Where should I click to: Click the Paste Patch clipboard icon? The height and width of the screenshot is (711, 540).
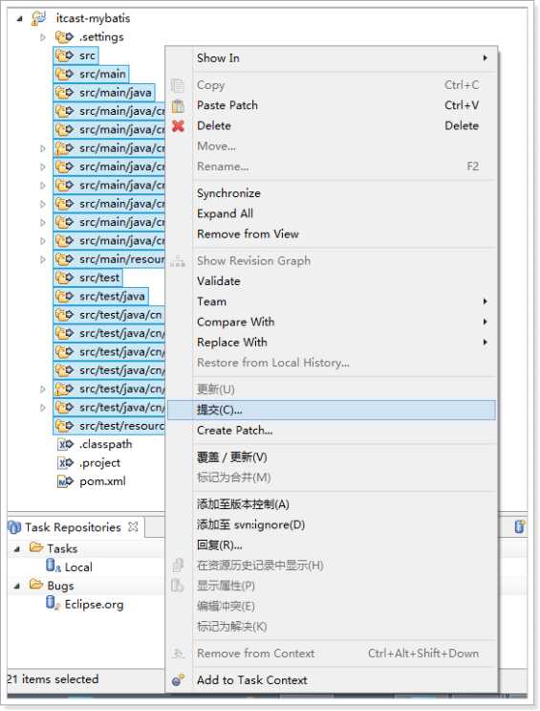click(178, 105)
